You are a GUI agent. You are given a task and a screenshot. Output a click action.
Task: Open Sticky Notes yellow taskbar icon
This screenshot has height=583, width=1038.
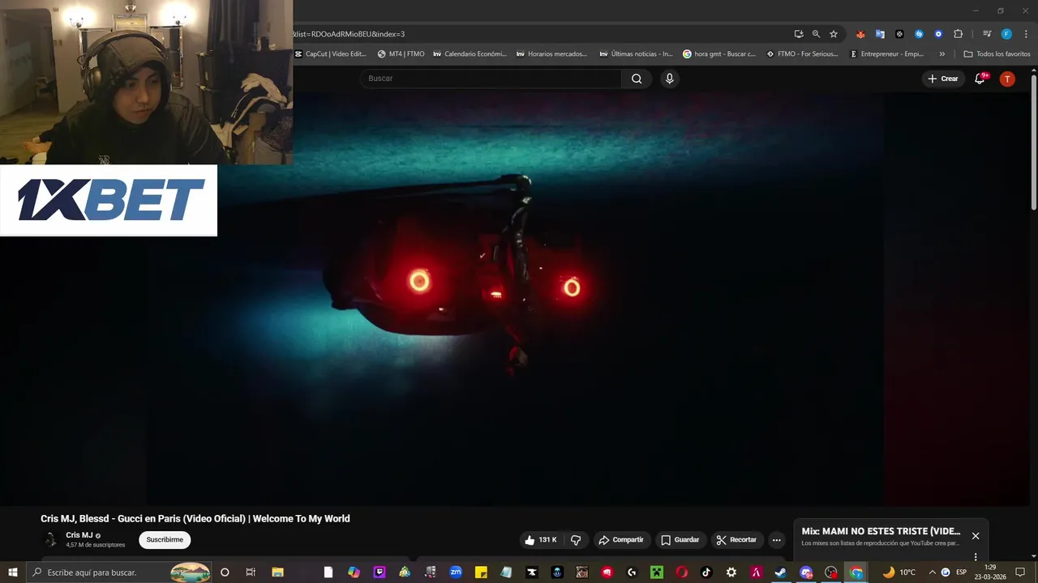tap(481, 572)
